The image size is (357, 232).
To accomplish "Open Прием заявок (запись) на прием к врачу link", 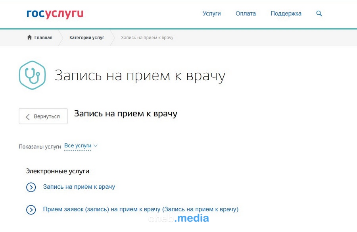I will (140, 209).
